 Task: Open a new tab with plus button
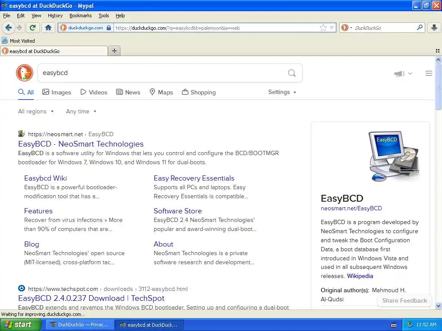click(114, 51)
